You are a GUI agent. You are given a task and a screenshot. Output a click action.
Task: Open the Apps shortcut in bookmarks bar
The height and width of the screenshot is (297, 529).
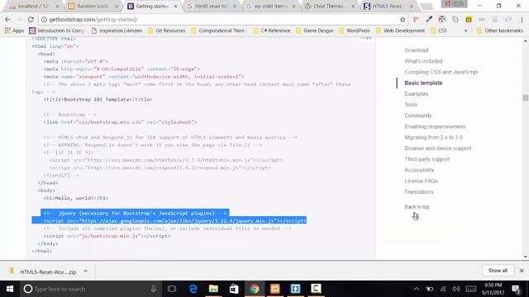click(x=14, y=31)
